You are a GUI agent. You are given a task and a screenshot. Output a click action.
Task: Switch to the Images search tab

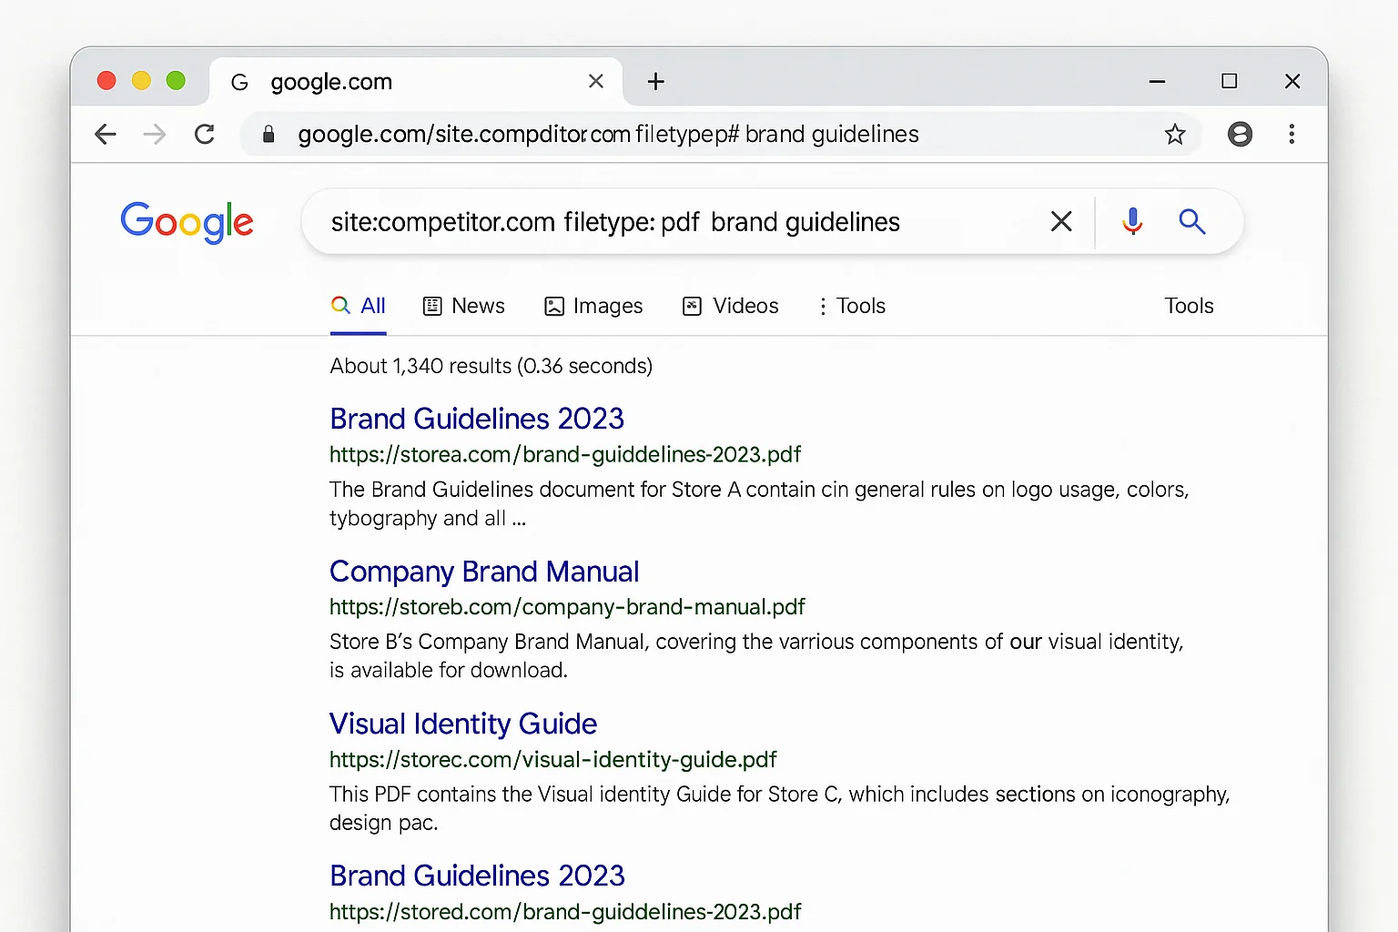click(593, 306)
